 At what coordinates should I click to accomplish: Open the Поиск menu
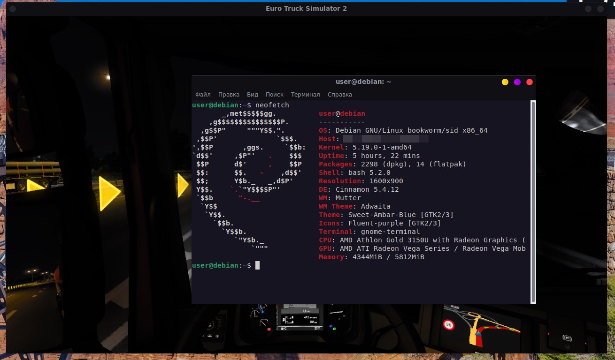275,94
